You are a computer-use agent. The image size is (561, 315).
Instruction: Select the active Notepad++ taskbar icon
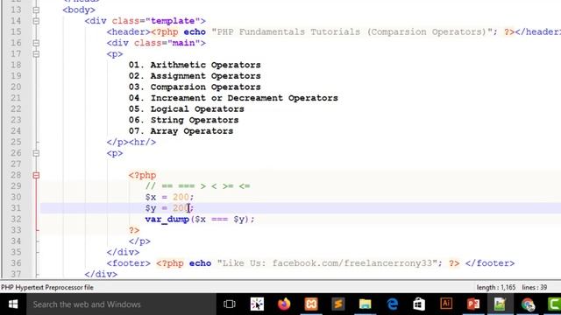[500, 304]
